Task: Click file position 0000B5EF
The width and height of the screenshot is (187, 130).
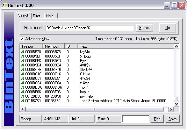Action: pos(33,56)
